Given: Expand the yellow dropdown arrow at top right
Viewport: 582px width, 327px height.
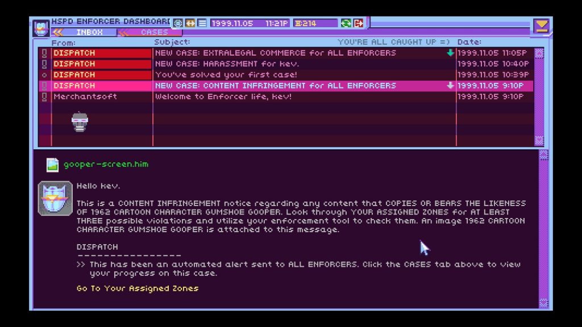Looking at the screenshot, I should coord(542,26).
